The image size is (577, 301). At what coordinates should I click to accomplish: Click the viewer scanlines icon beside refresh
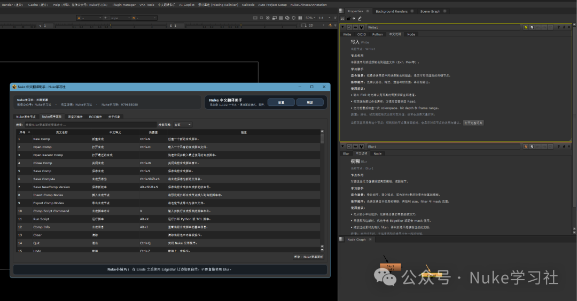tap(281, 18)
